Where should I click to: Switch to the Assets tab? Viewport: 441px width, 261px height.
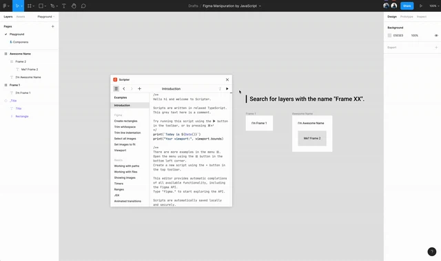20,17
